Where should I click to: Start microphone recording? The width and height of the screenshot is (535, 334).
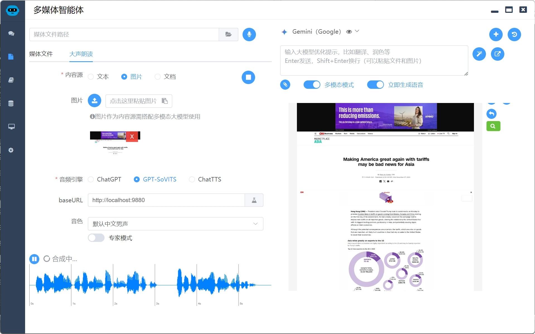[x=249, y=35]
